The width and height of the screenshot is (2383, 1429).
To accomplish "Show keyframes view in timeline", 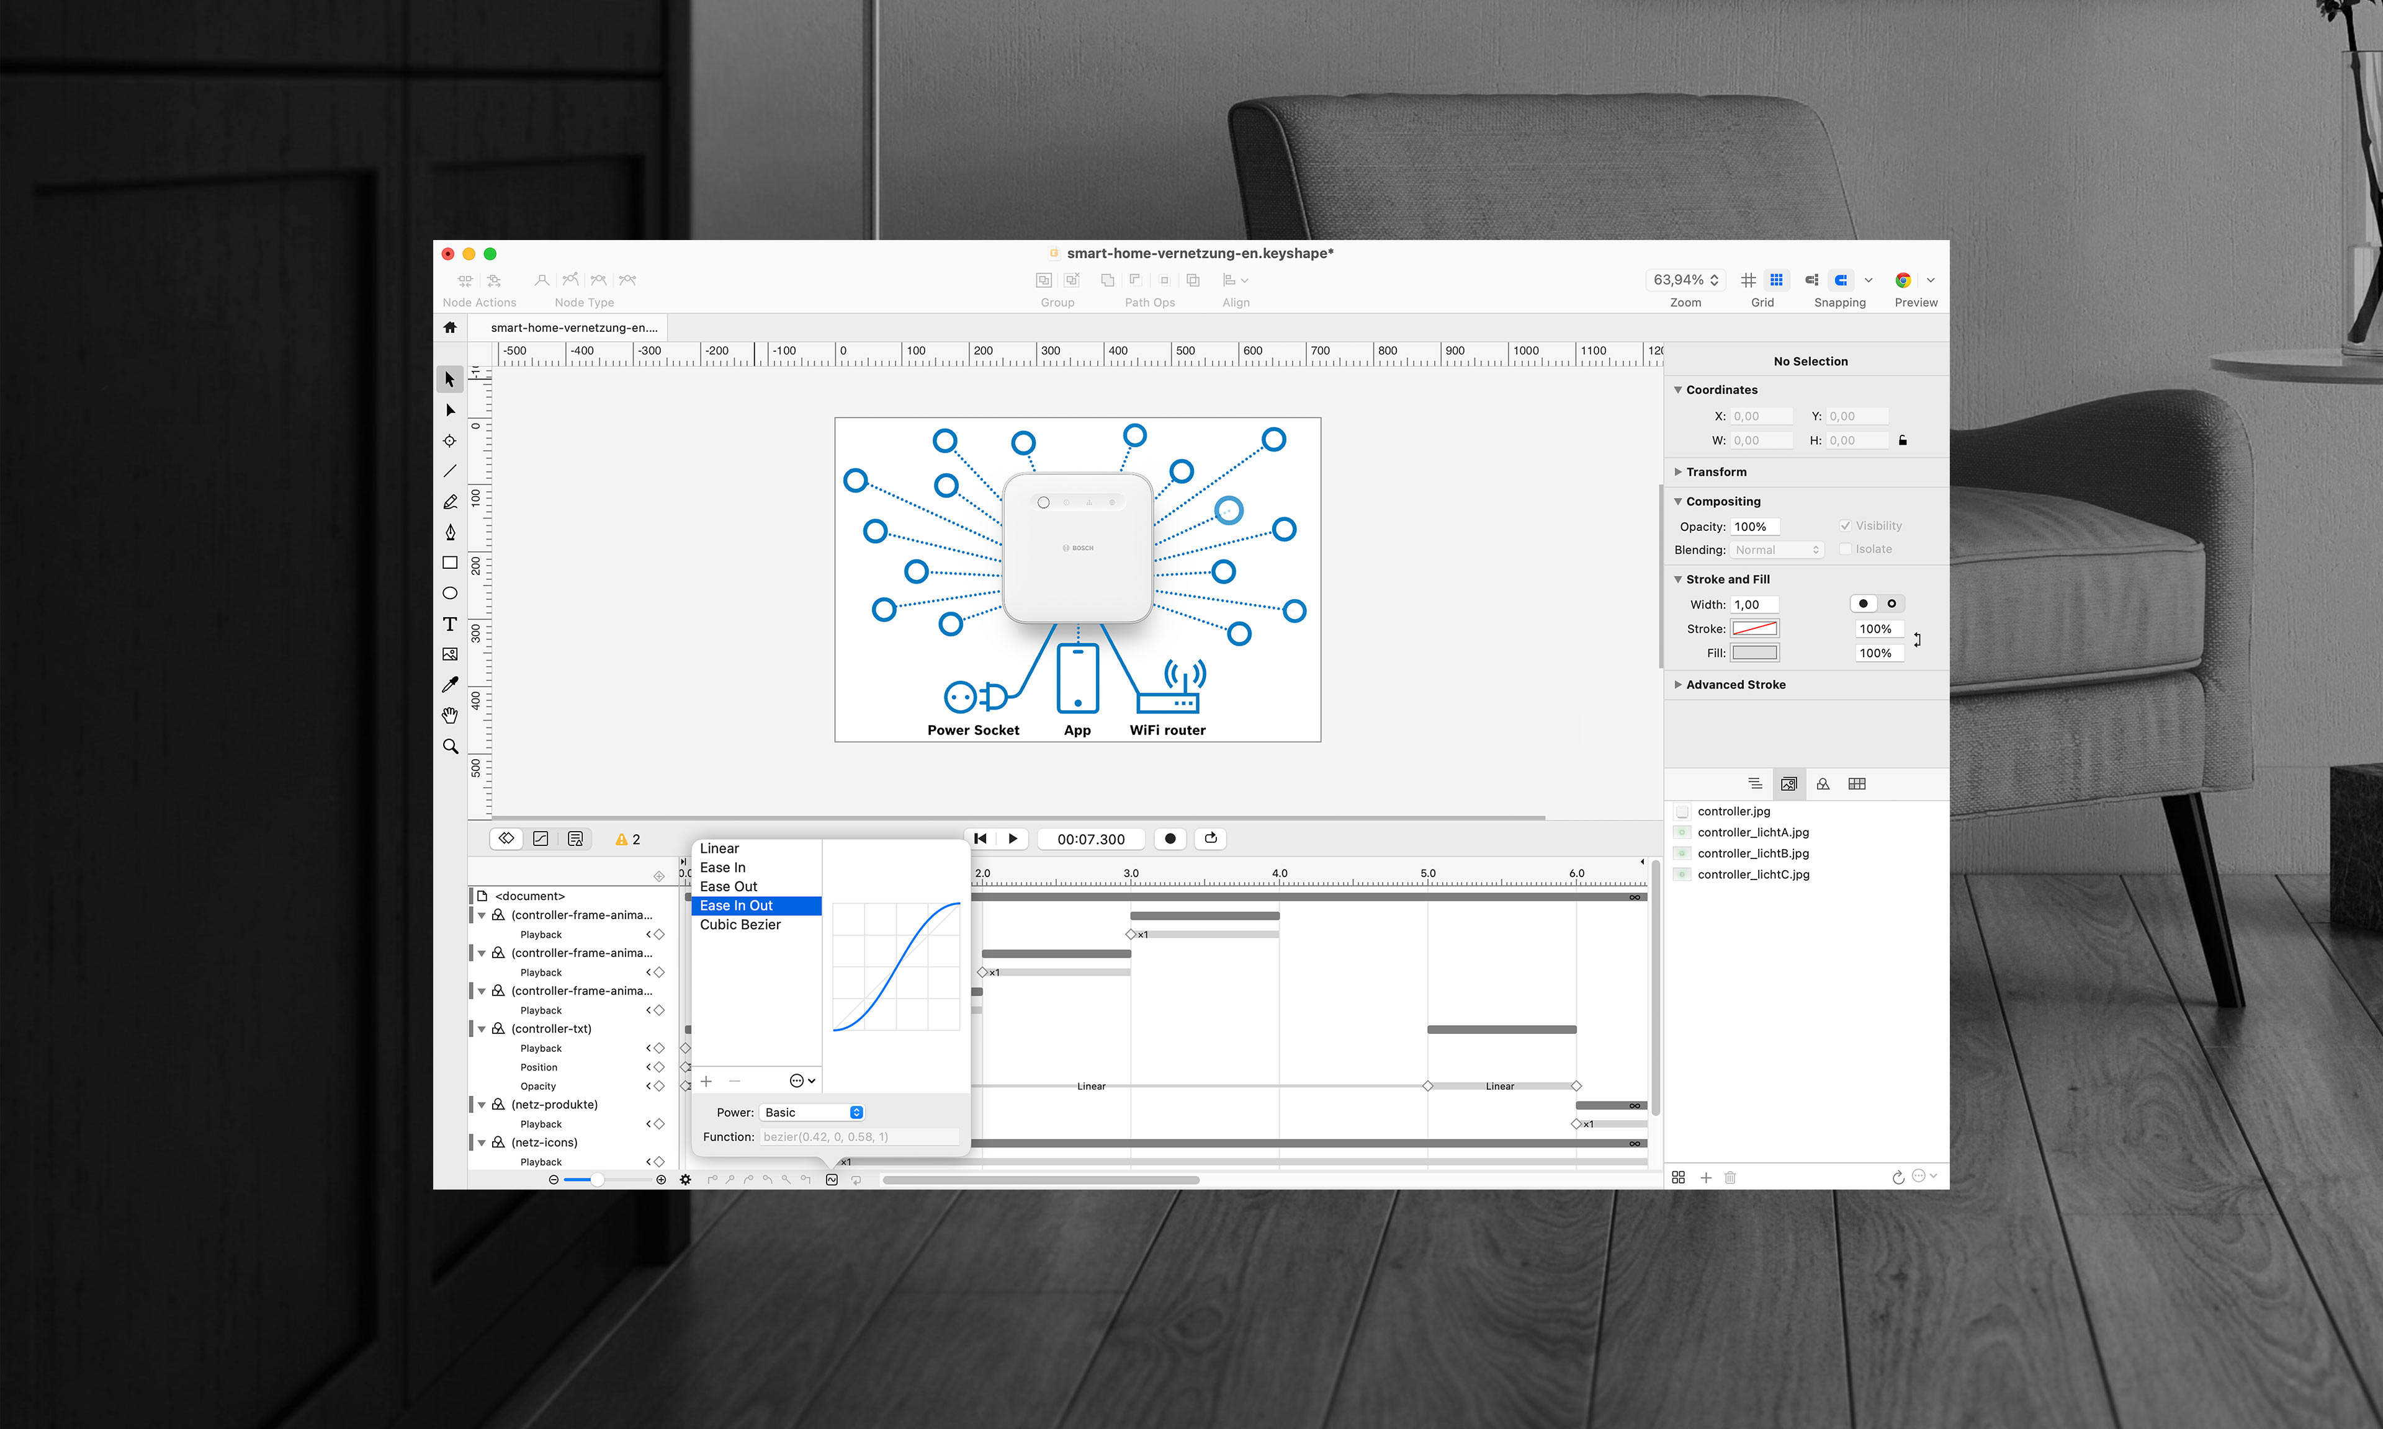I will 506,839.
